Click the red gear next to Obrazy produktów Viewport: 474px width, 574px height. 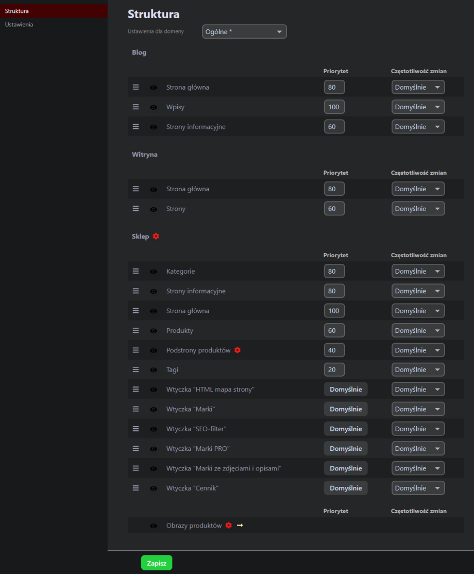coord(229,526)
